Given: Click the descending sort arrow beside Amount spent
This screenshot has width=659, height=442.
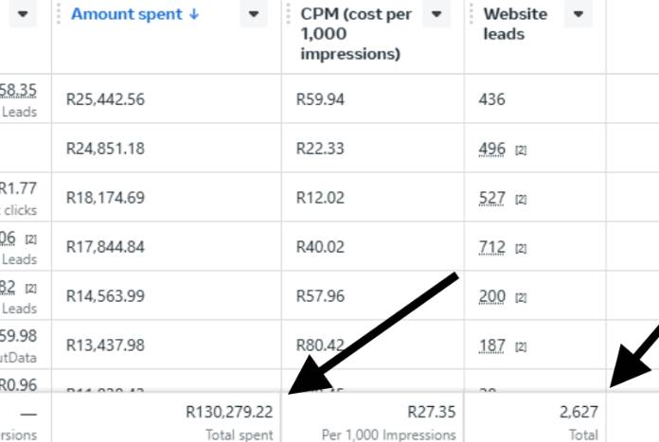Looking at the screenshot, I should [194, 14].
